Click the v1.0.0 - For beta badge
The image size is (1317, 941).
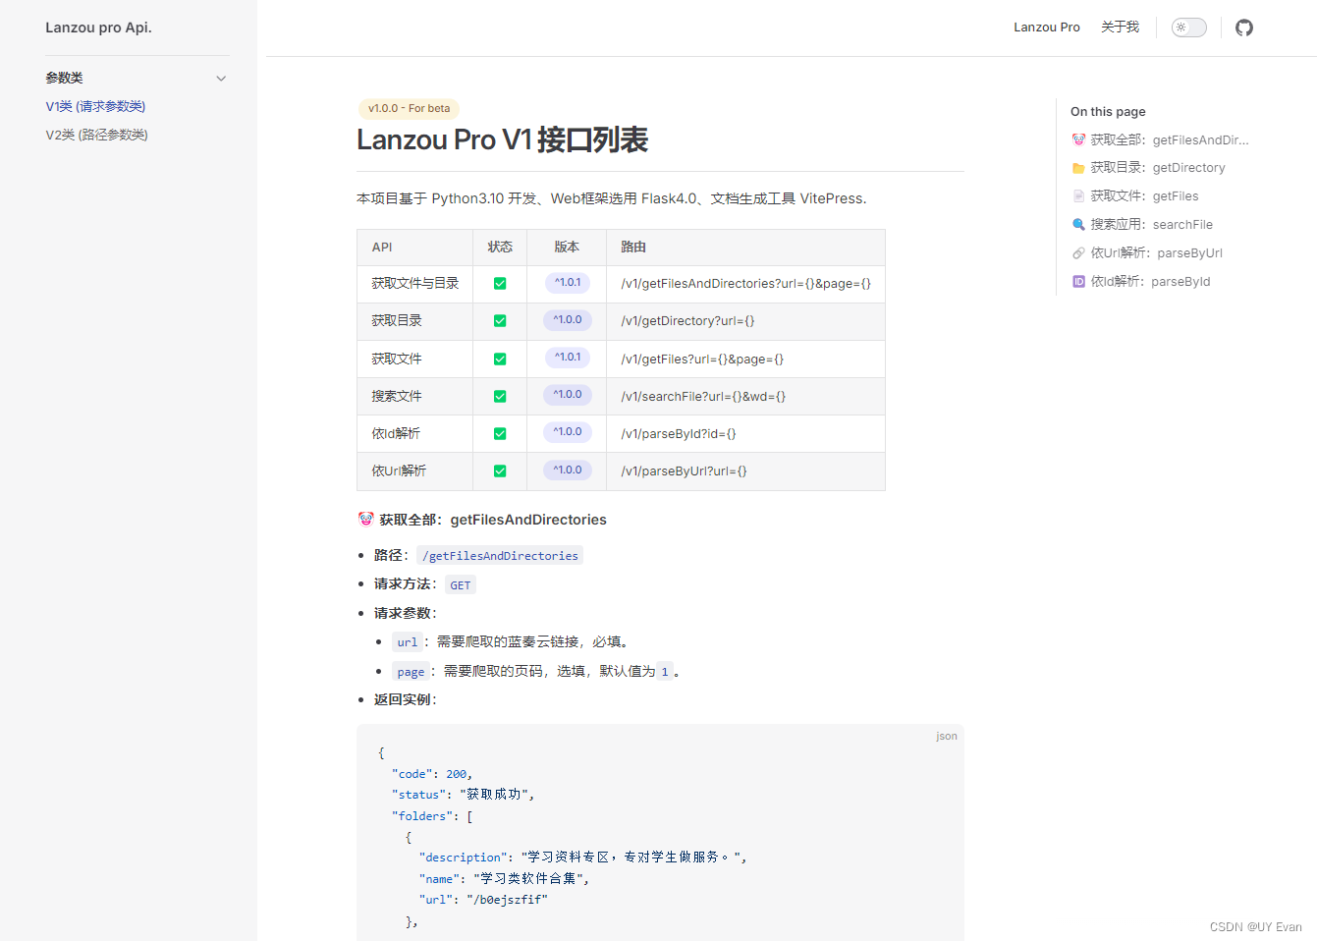[410, 109]
